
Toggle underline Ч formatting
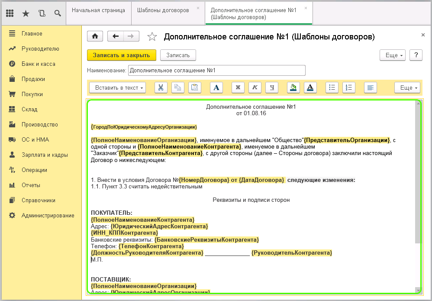(x=272, y=87)
